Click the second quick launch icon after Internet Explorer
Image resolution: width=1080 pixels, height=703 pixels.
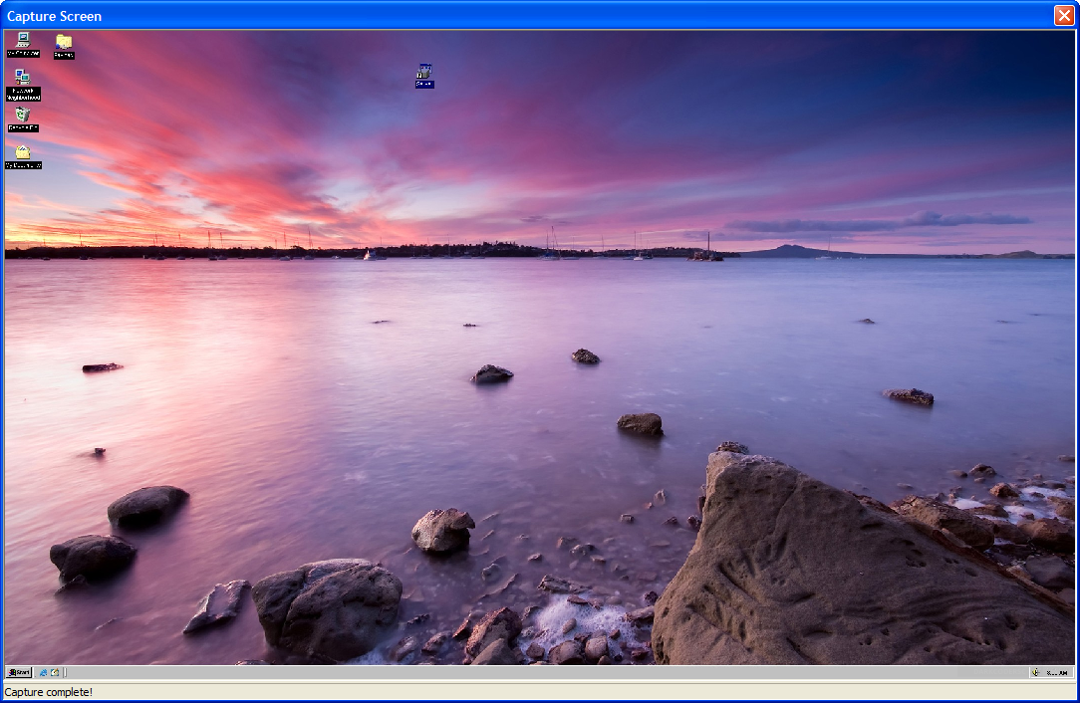(x=55, y=672)
